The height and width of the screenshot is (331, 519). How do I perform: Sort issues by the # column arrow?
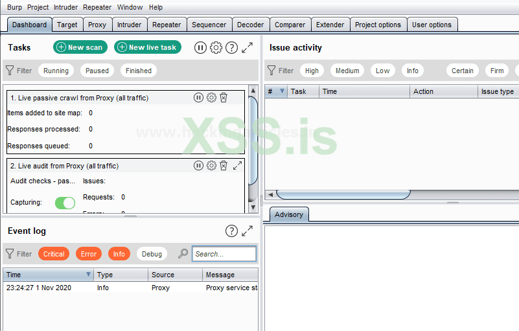point(282,91)
